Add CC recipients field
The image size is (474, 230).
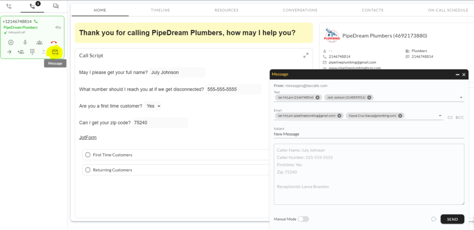[x=450, y=118]
